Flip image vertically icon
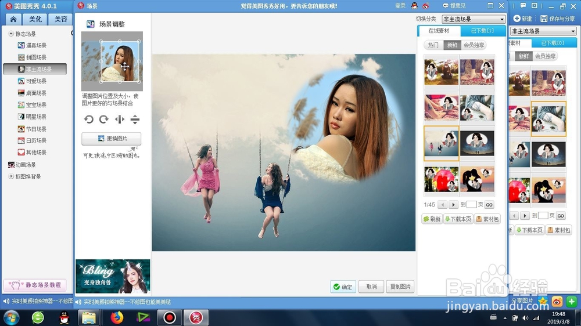The width and height of the screenshot is (581, 326). 135,119
